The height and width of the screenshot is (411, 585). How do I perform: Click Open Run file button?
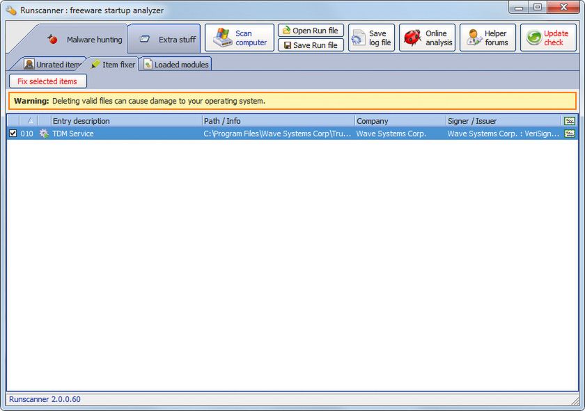pyautogui.click(x=311, y=31)
